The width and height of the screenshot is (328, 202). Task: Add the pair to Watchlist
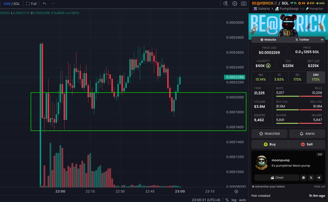click(x=269, y=134)
